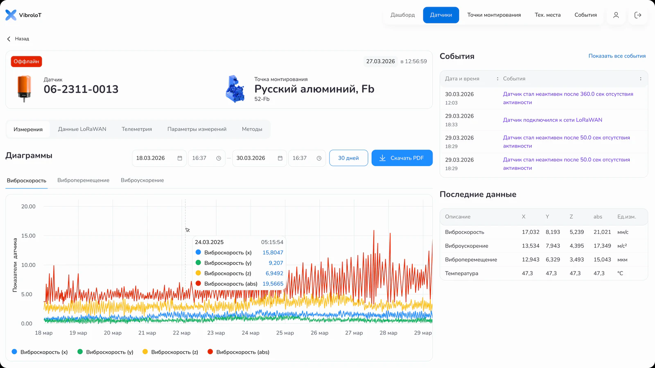Image resolution: width=655 pixels, height=368 pixels.
Task: Click the Ед.изм. column header
Action: [x=626, y=217]
